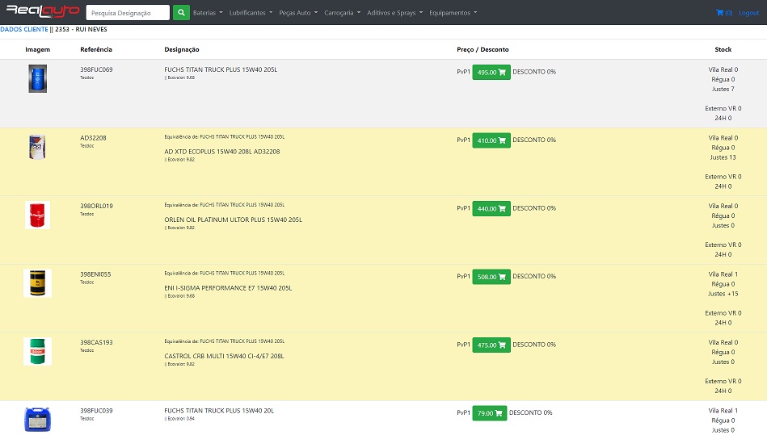Open the Peças Auto dropdown
The height and width of the screenshot is (435, 767).
pos(298,13)
